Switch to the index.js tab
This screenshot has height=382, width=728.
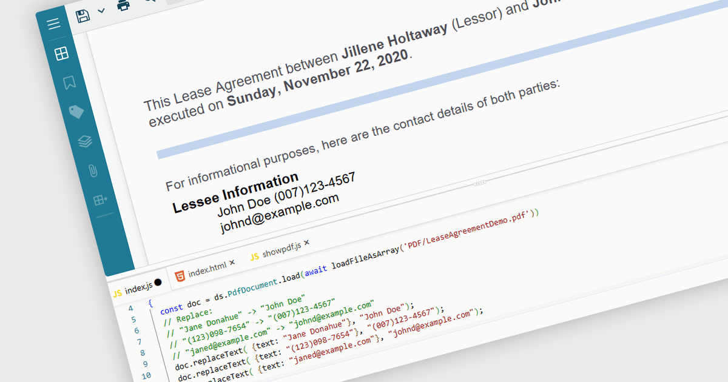[x=138, y=287]
